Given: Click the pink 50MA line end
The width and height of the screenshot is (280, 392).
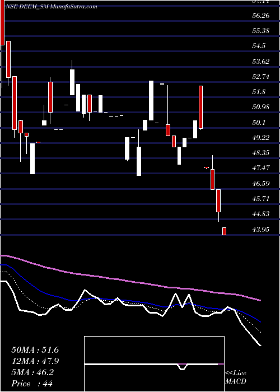Looking at the screenshot, I should (x=260, y=300).
